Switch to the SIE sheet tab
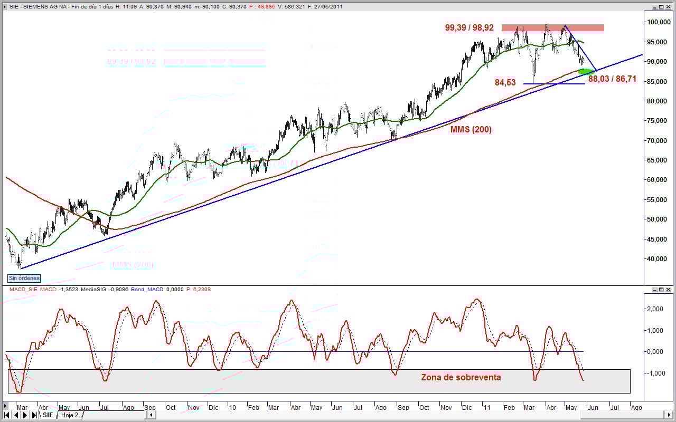This screenshot has height=422, width=676. [48, 415]
